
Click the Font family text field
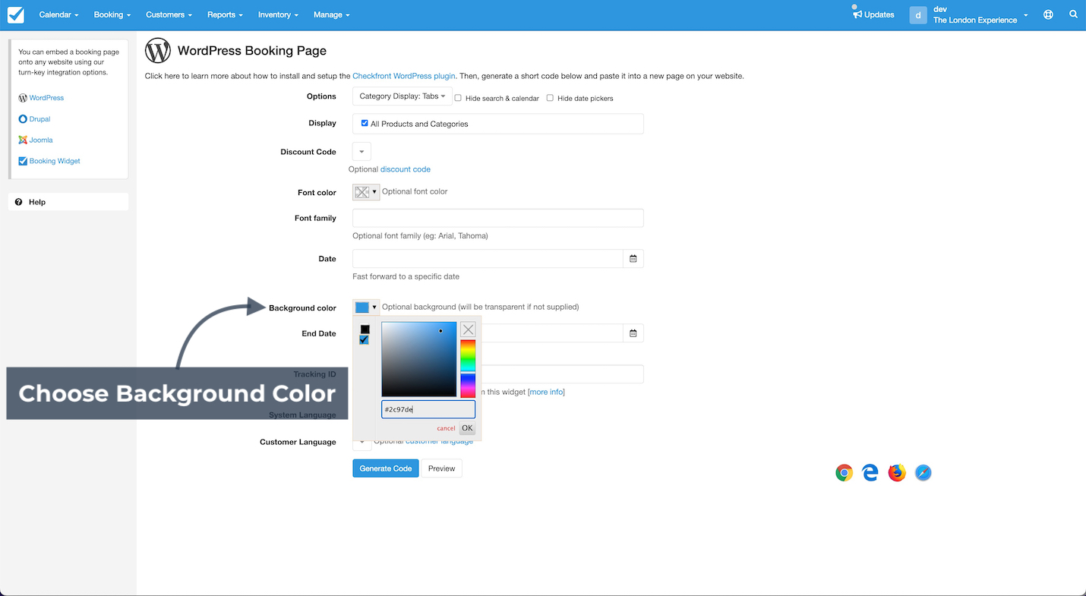tap(498, 218)
